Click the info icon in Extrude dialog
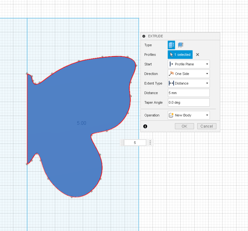248x231 pixels. tap(145, 126)
